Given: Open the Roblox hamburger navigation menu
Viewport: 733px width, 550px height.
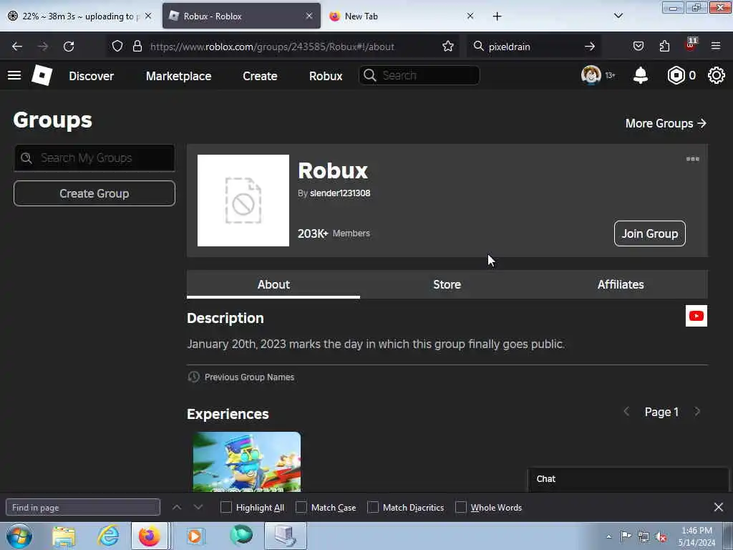Looking at the screenshot, I should (x=14, y=75).
